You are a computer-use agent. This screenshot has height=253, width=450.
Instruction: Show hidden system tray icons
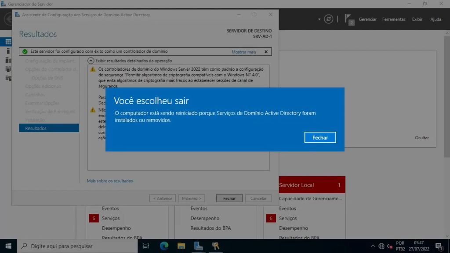tap(373, 246)
